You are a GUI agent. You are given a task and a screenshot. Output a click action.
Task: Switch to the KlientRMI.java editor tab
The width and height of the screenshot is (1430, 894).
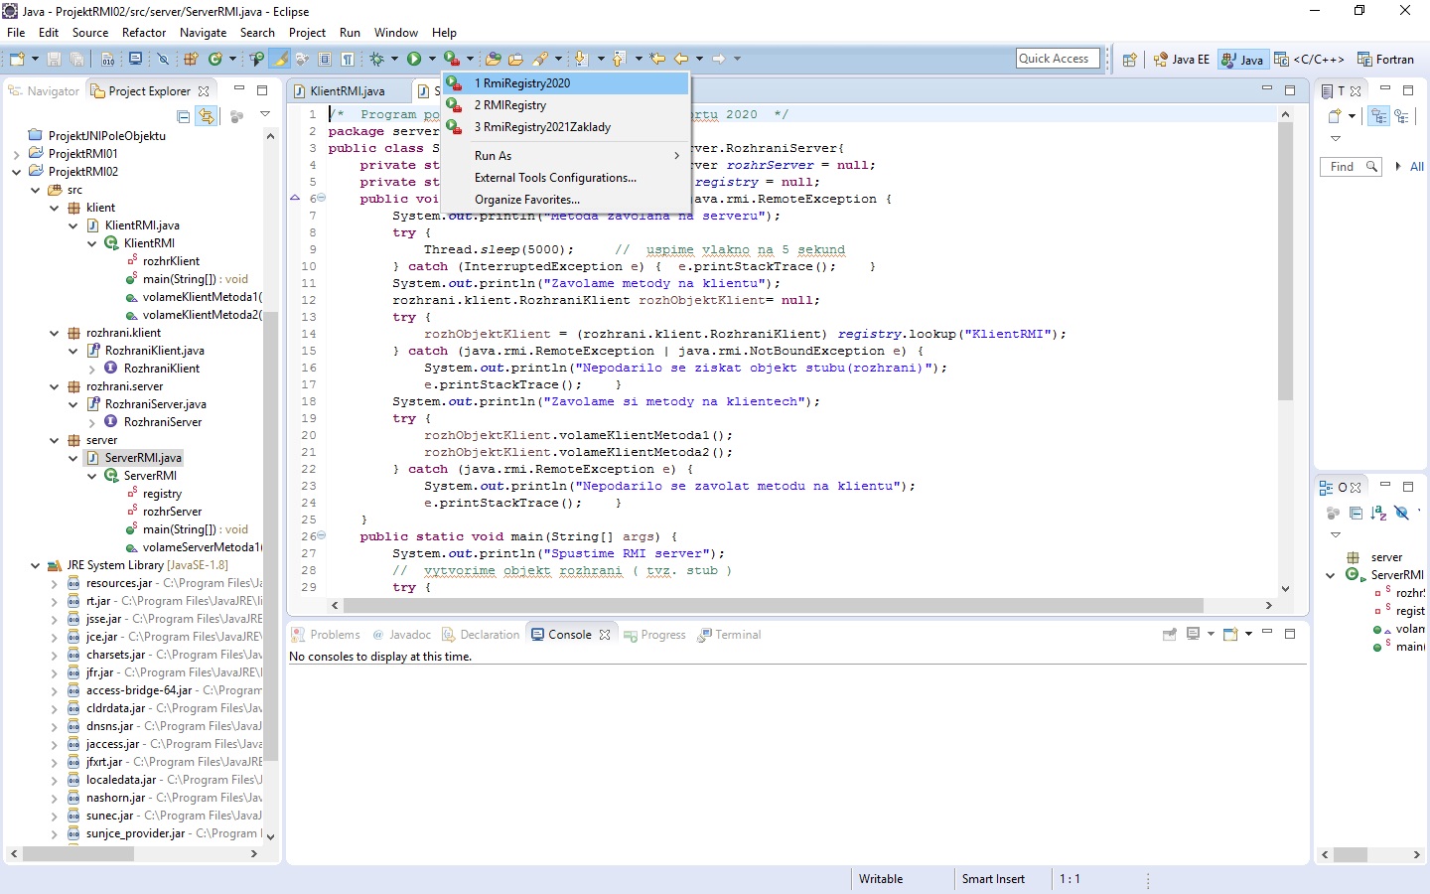point(350,90)
